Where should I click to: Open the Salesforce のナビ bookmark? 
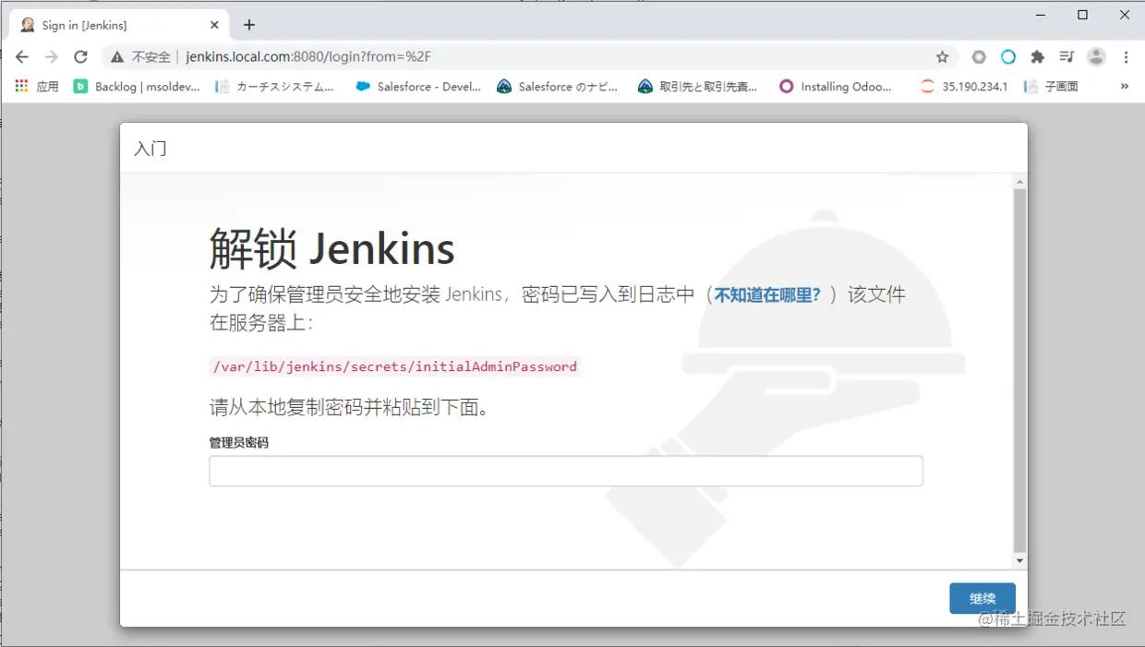(x=558, y=87)
